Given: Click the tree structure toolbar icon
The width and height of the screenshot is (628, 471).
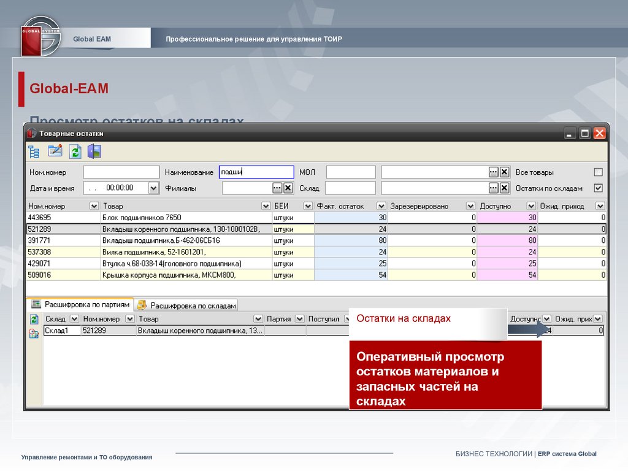Looking at the screenshot, I should 34,151.
